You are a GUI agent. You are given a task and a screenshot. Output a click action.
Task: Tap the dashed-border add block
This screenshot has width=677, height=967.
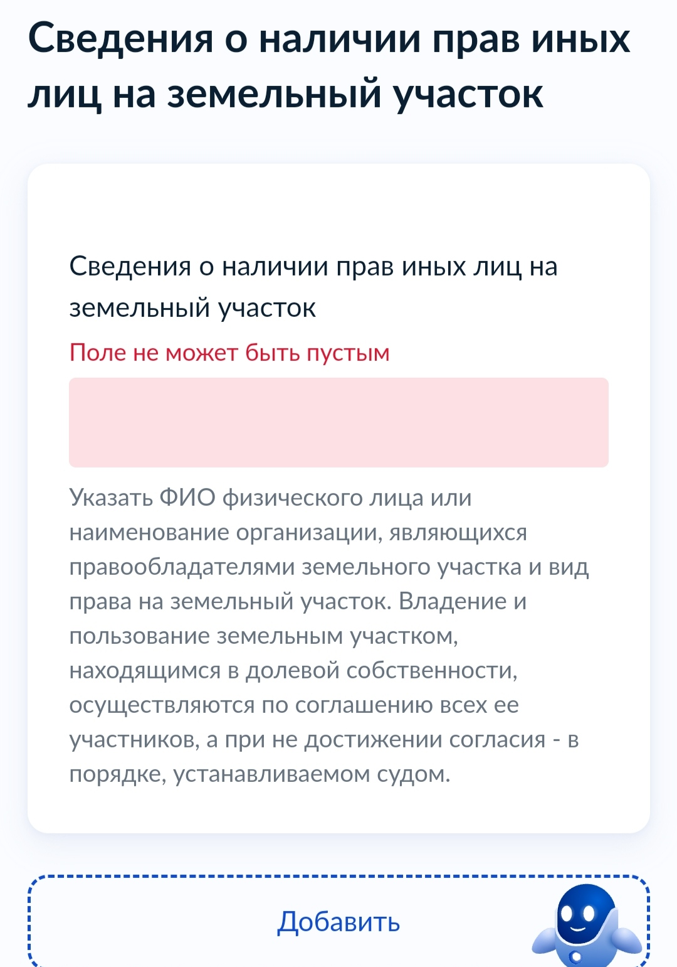(338, 921)
